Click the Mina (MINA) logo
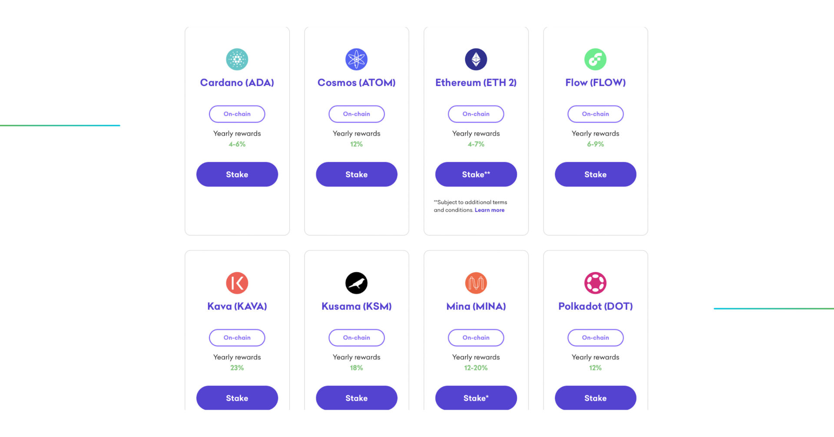Image resolution: width=834 pixels, height=437 pixels. click(476, 283)
